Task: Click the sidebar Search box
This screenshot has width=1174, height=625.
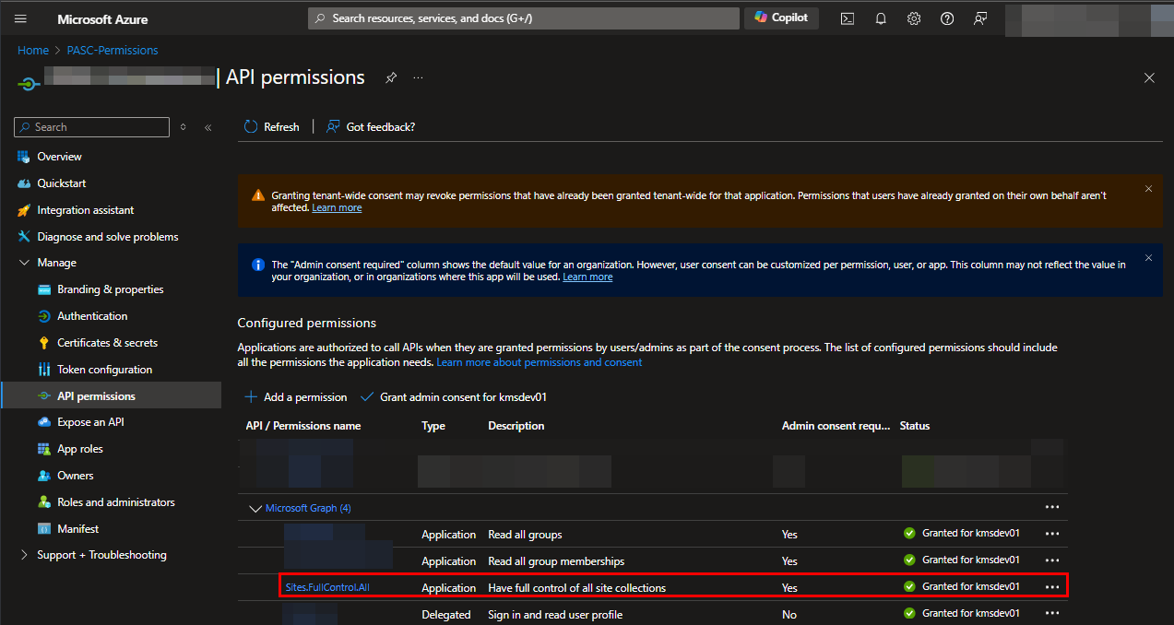Action: click(92, 127)
